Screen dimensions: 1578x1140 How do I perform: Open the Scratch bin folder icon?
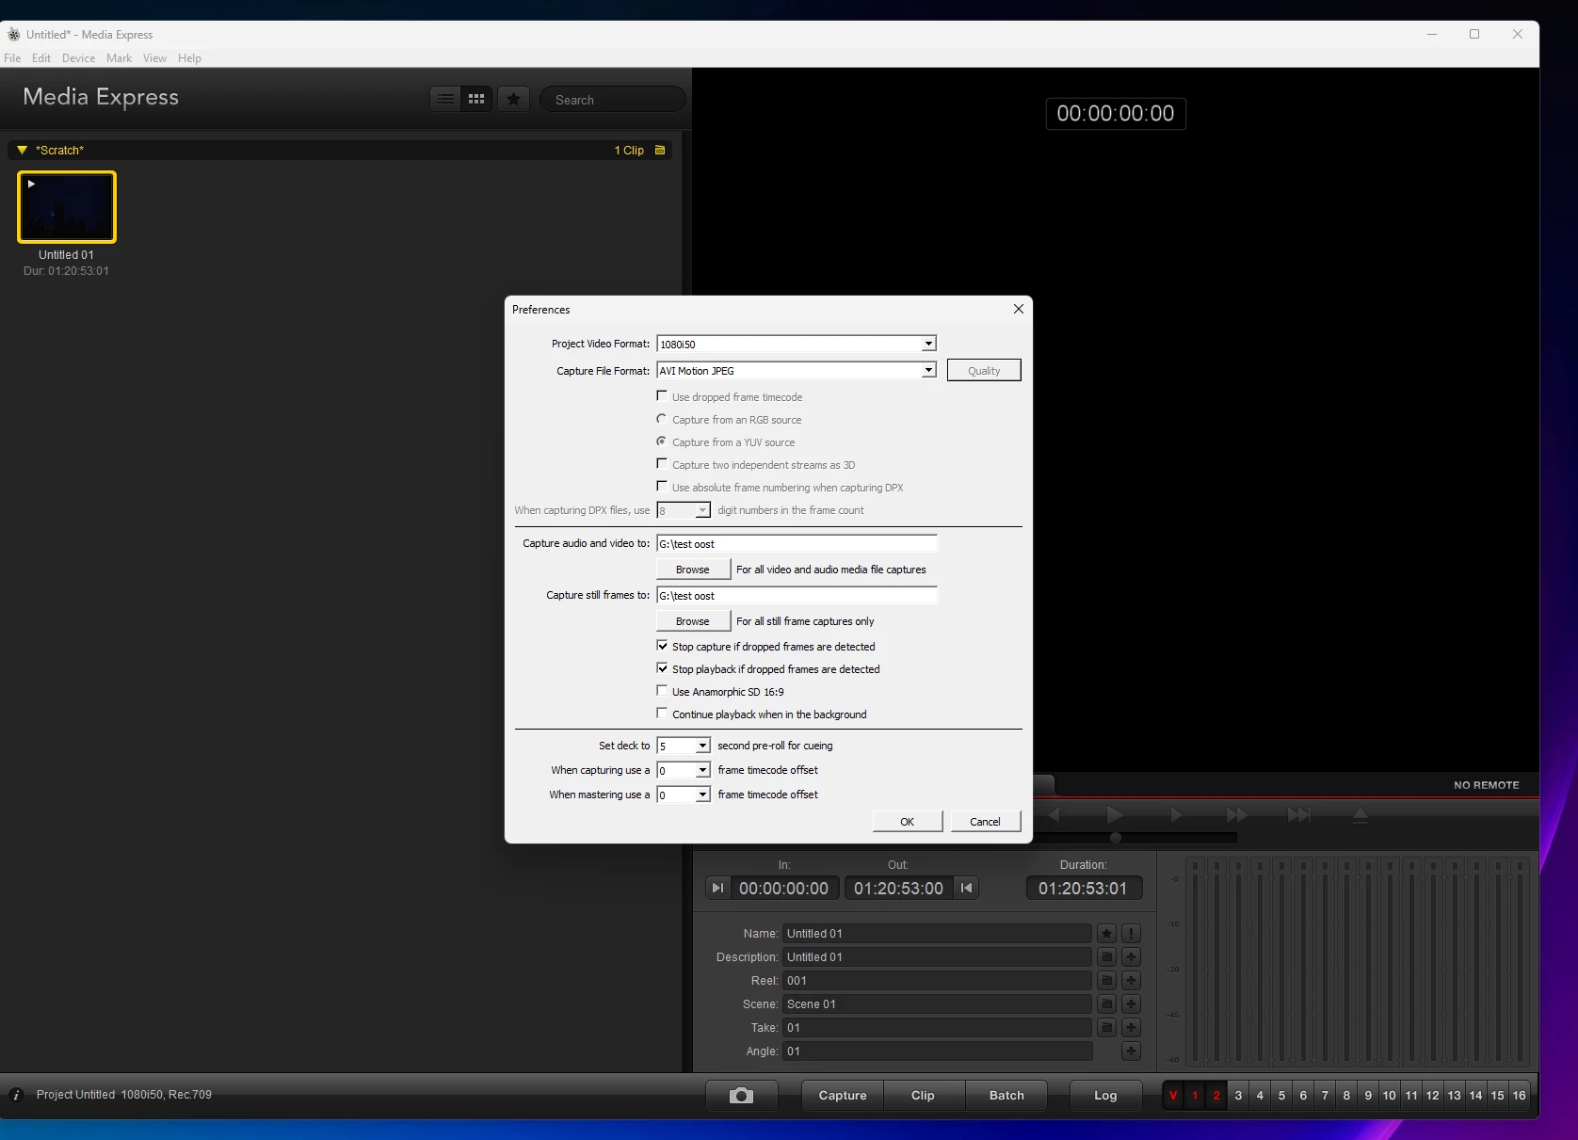tap(660, 150)
